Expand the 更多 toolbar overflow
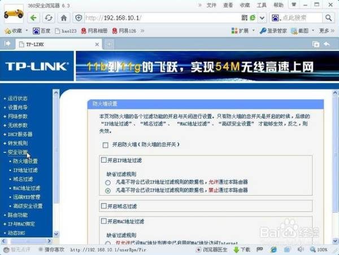Viewport: 339px width, 255px height. click(327, 31)
